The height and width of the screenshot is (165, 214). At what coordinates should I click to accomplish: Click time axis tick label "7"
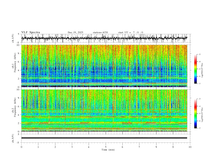click(x=139, y=147)
